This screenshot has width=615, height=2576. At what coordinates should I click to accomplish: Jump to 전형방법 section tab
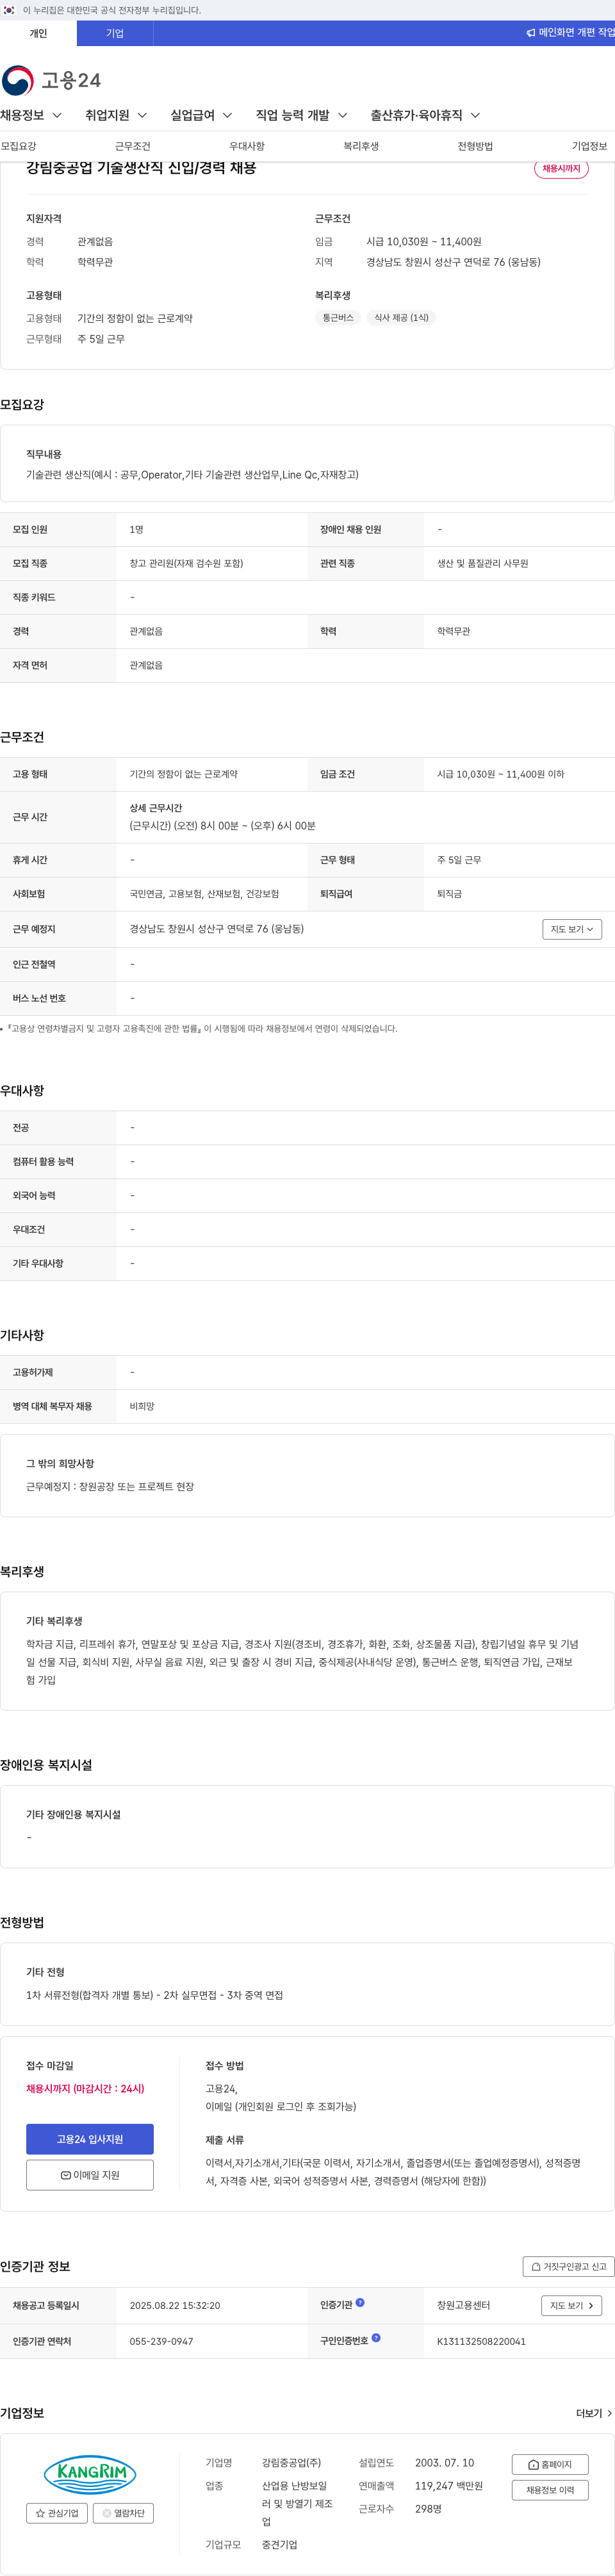pyautogui.click(x=475, y=146)
